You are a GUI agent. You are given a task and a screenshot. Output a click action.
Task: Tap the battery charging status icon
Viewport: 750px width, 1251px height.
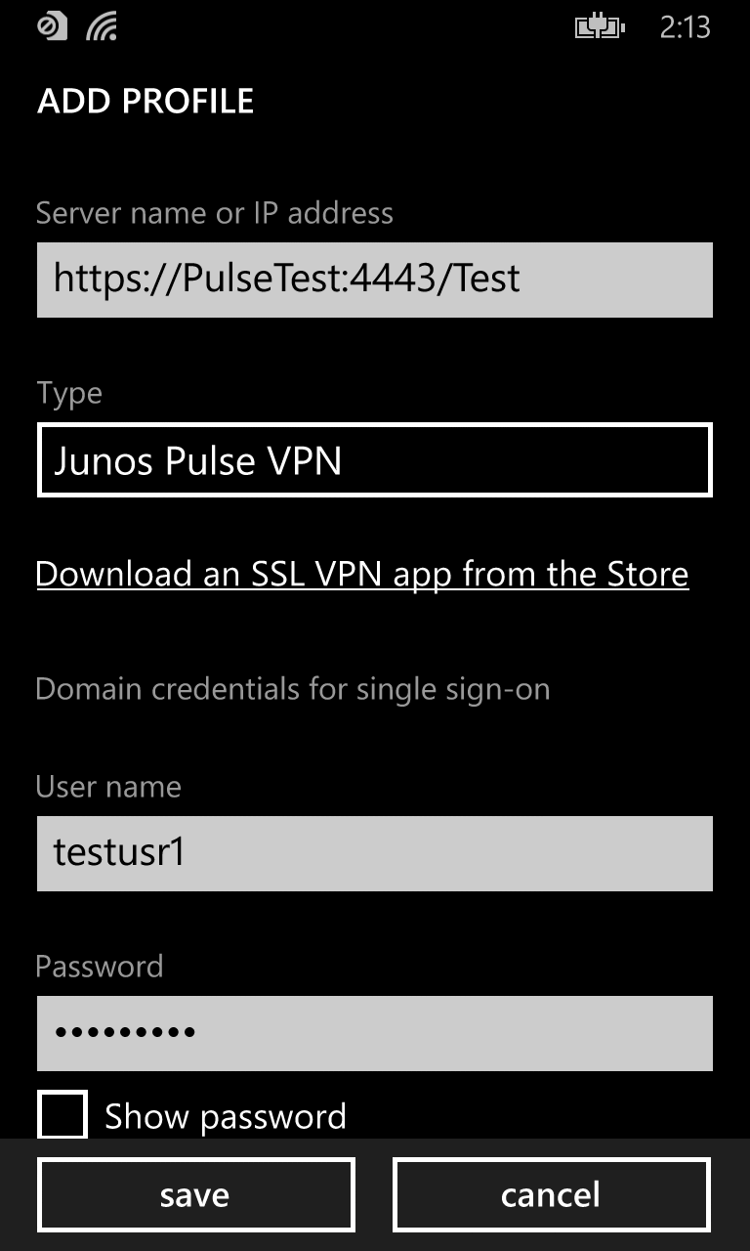pyautogui.click(x=600, y=27)
